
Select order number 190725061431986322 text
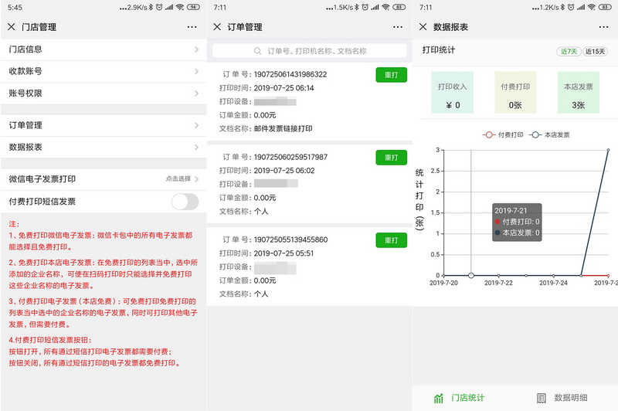coord(290,74)
